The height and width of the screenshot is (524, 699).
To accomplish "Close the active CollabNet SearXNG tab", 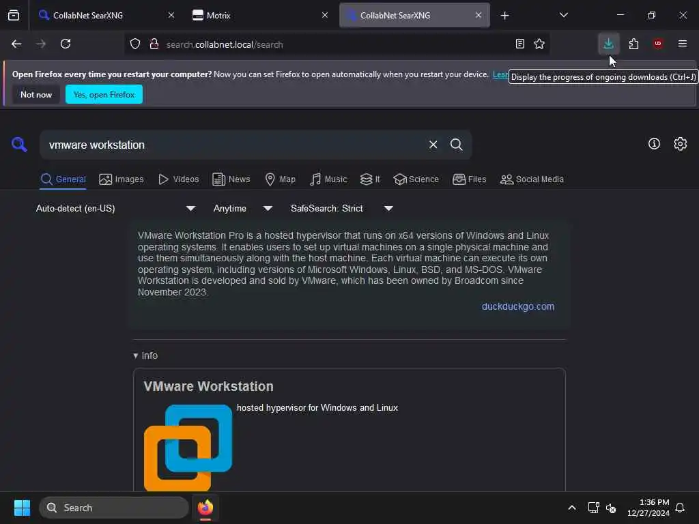I will pyautogui.click(x=478, y=15).
